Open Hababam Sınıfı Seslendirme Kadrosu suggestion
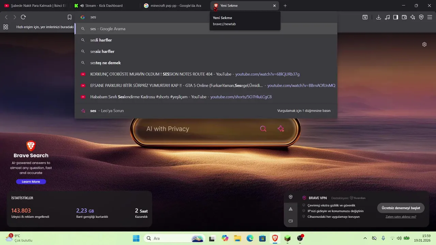This screenshot has width=436, height=245. coord(206,97)
